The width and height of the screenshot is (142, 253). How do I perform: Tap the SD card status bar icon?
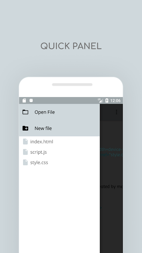tap(24, 100)
